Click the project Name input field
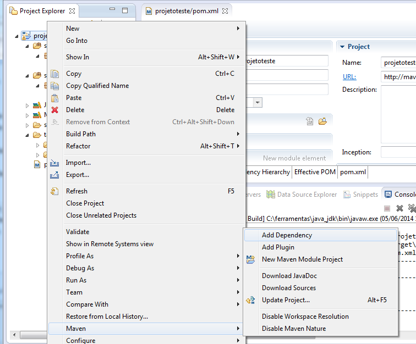 coord(398,63)
